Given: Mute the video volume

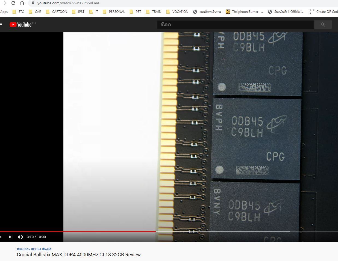Looking at the screenshot, I should (20, 237).
